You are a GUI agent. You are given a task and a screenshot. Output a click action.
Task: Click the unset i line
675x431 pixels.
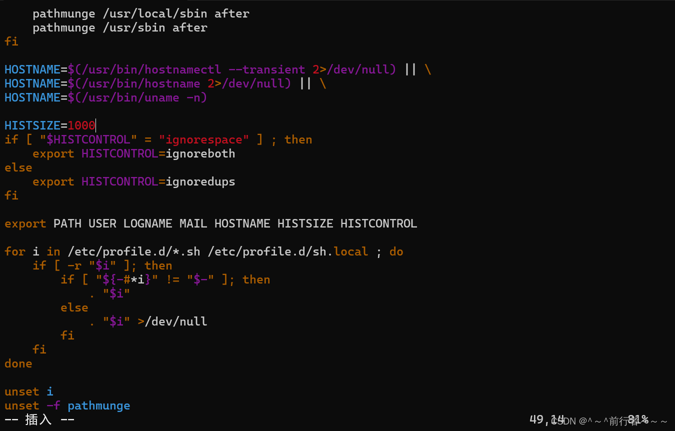[x=29, y=391]
